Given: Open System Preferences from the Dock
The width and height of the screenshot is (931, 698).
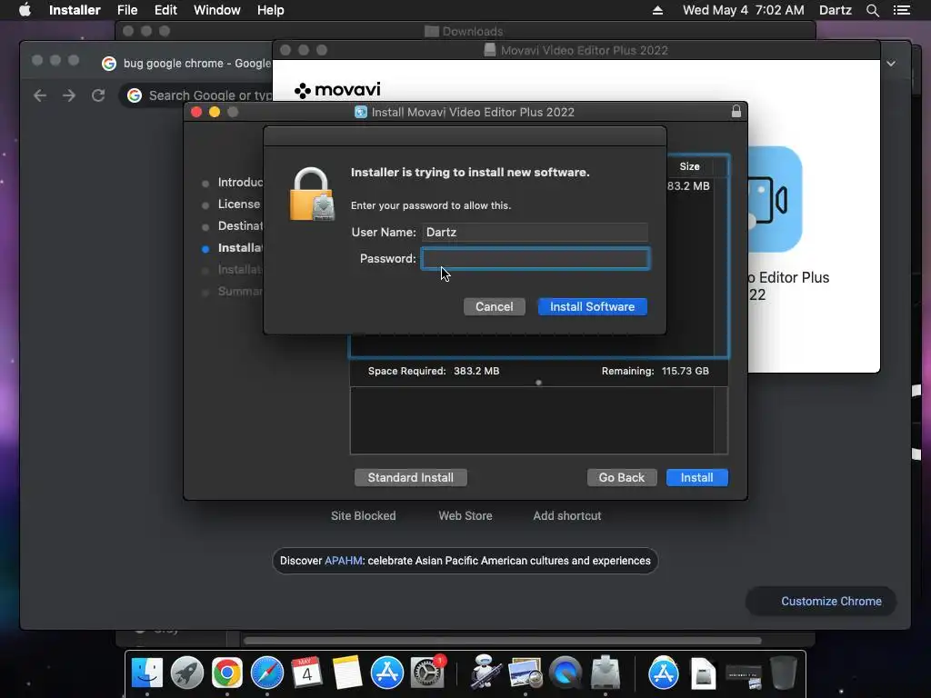Looking at the screenshot, I should coord(427,673).
